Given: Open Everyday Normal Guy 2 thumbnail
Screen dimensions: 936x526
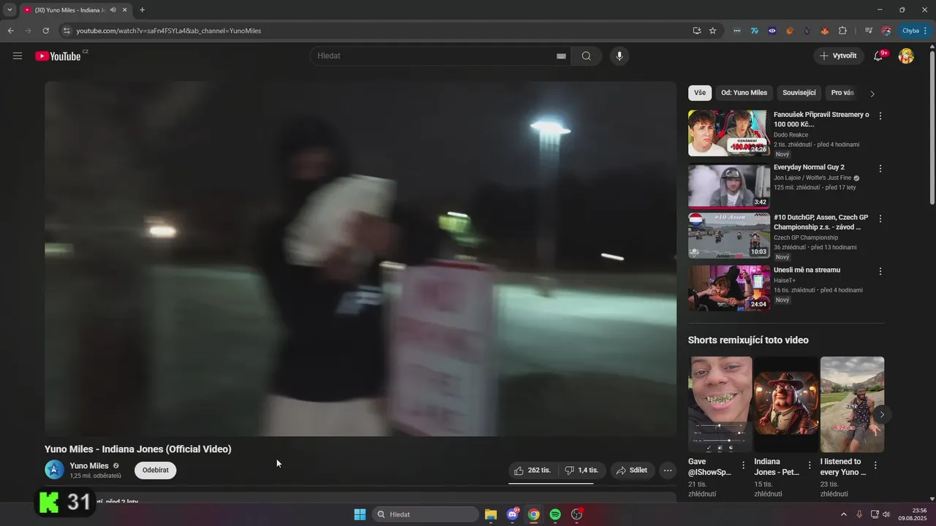Looking at the screenshot, I should click(729, 186).
